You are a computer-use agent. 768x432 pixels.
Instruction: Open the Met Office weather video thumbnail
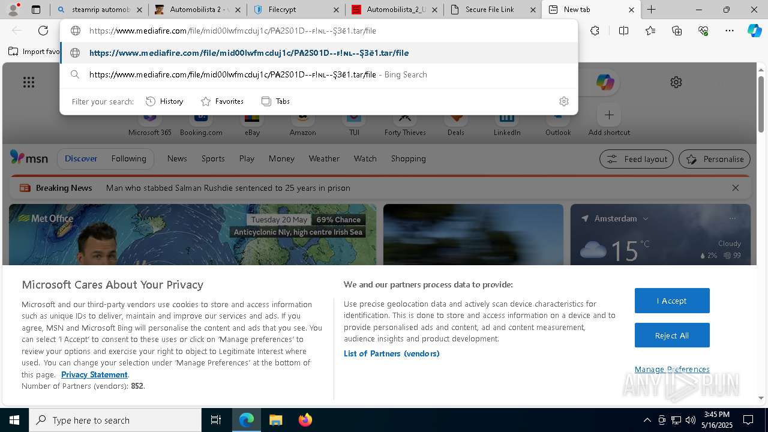pyautogui.click(x=193, y=235)
